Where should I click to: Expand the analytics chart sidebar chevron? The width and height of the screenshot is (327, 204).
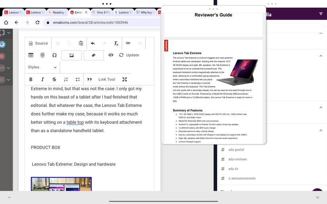[8, 68]
